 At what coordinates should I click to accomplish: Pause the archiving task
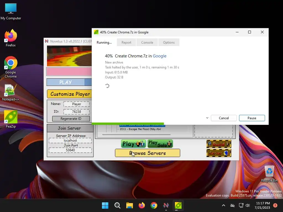[x=252, y=118]
